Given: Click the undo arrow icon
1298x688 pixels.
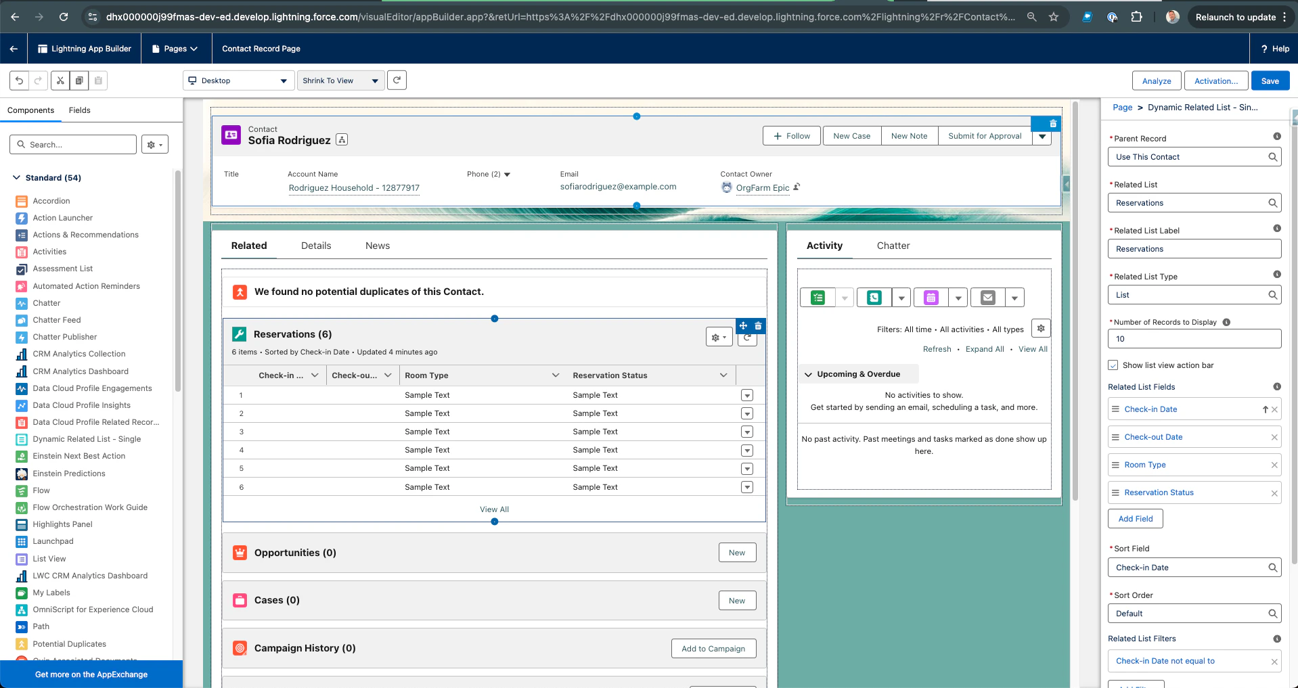Looking at the screenshot, I should pos(19,81).
